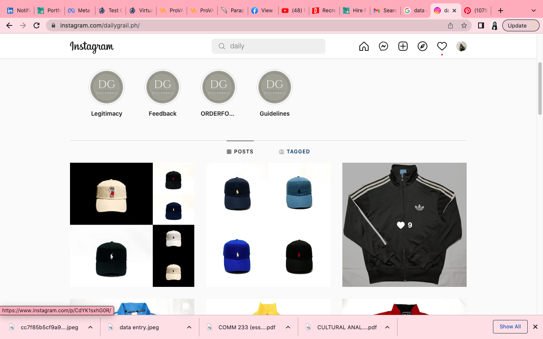Switch to the Virtua browser tab

coord(140,11)
